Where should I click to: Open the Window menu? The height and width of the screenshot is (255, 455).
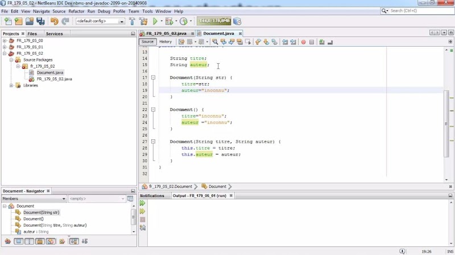[x=163, y=11]
